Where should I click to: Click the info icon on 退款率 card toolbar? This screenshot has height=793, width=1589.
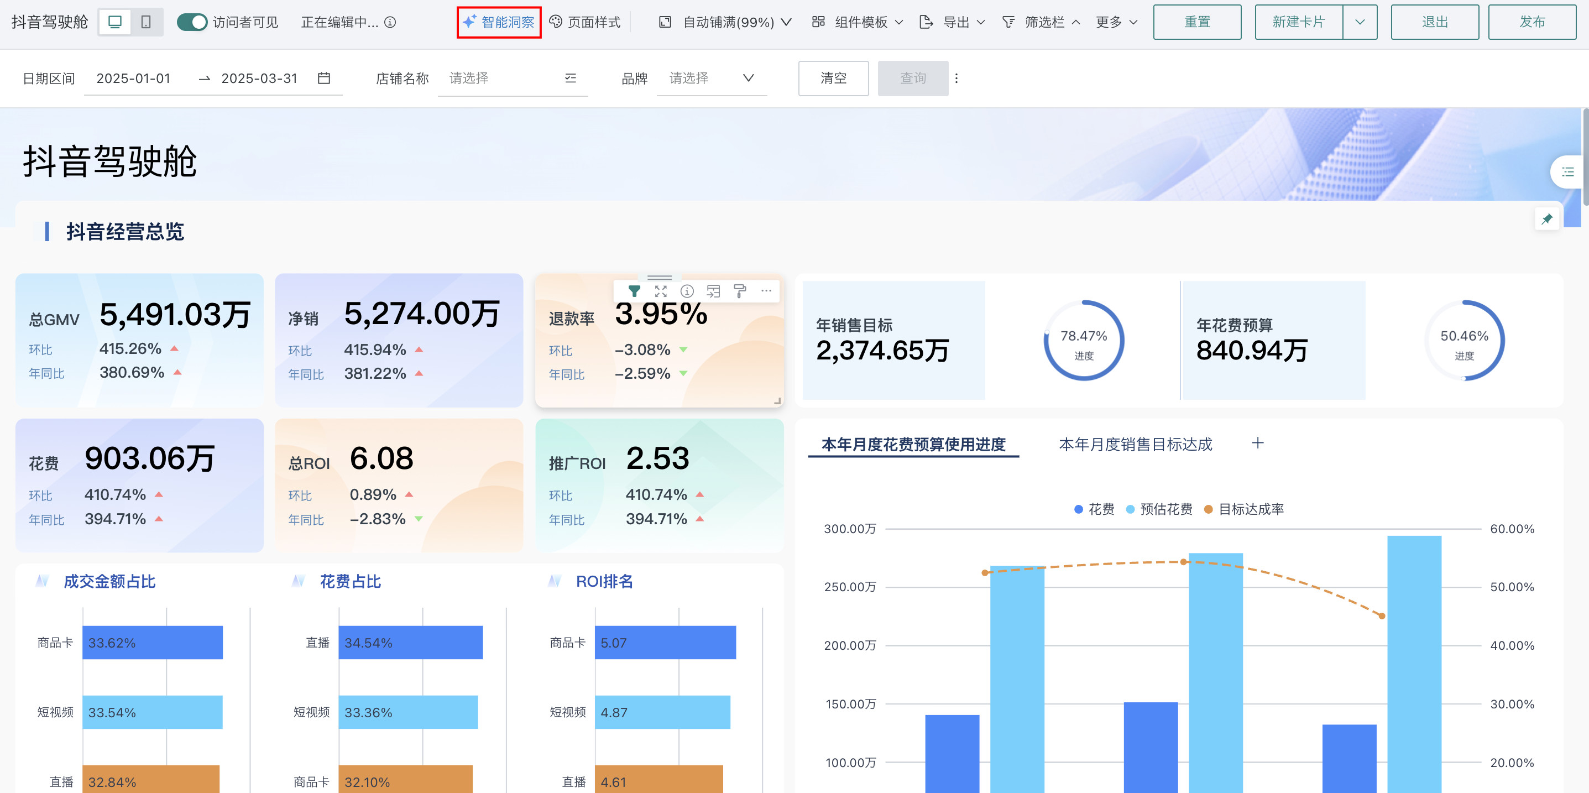pyautogui.click(x=687, y=291)
